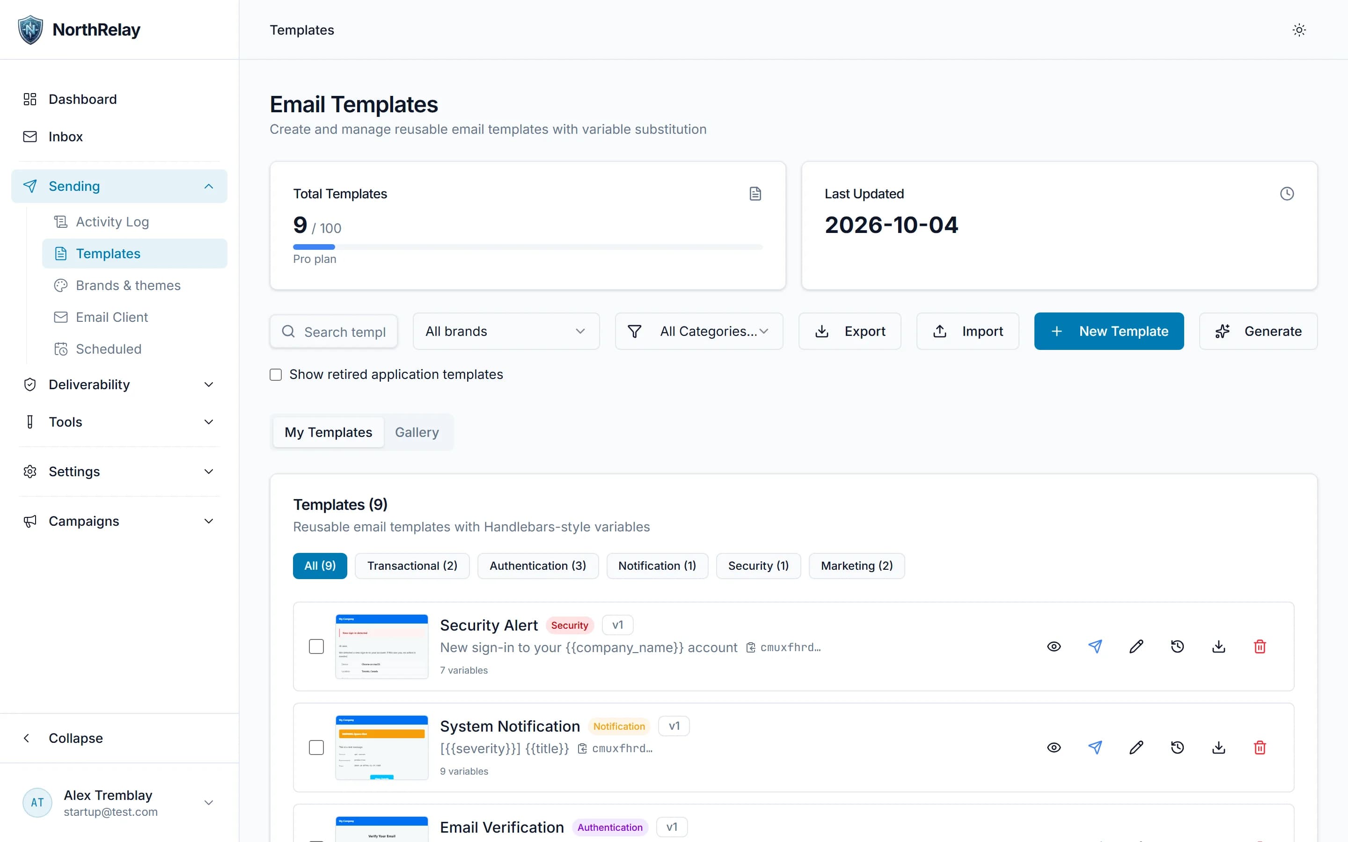The image size is (1348, 842).
Task: Click the Export button
Action: coord(850,331)
